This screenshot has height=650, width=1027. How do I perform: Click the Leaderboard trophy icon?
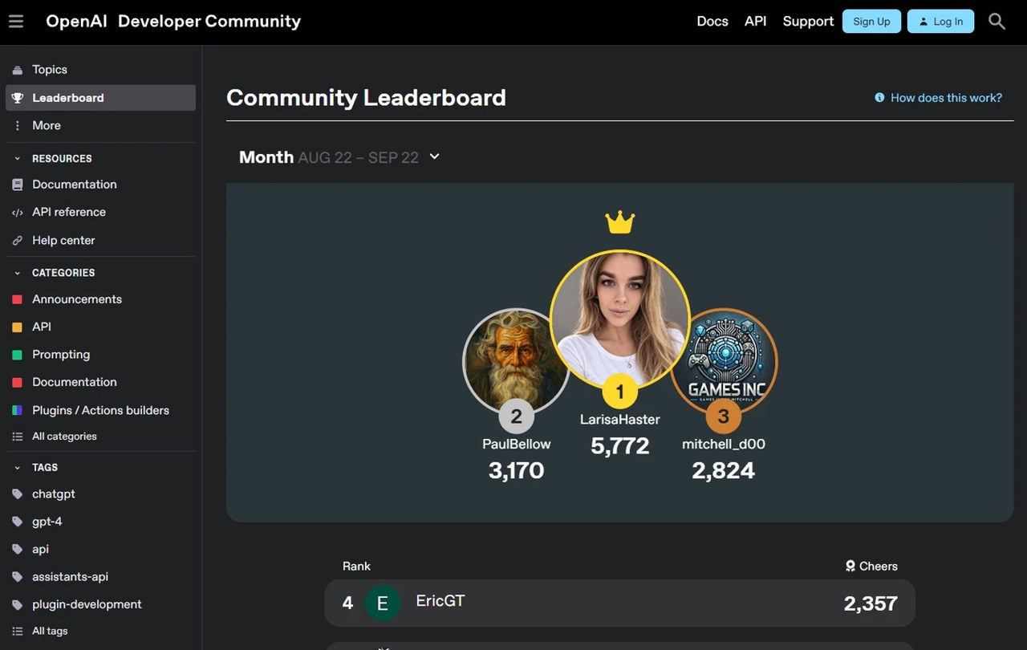pyautogui.click(x=18, y=98)
